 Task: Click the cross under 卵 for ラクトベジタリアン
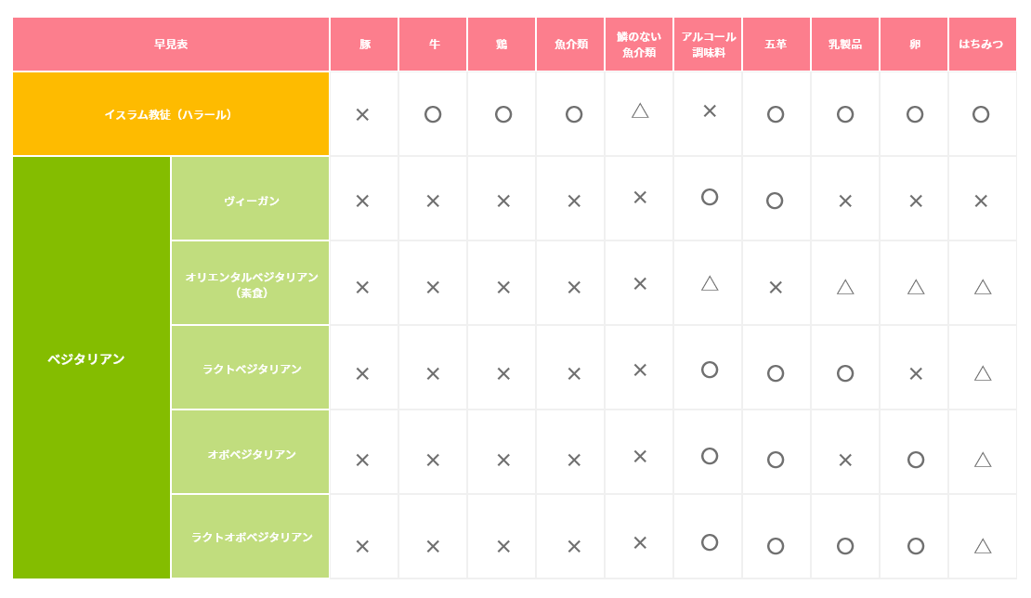point(916,374)
